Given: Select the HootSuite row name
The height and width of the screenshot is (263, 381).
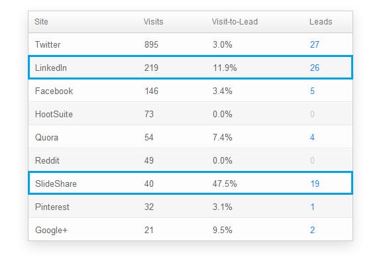Looking at the screenshot, I should pos(54,114).
